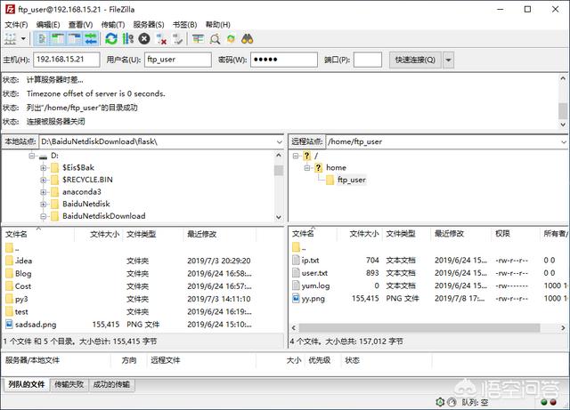Switch to the 成功的传输 tab

(x=111, y=384)
